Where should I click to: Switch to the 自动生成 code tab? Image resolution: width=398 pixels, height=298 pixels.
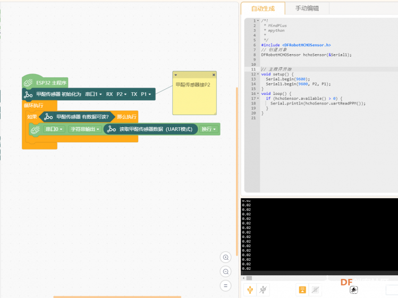(x=263, y=8)
